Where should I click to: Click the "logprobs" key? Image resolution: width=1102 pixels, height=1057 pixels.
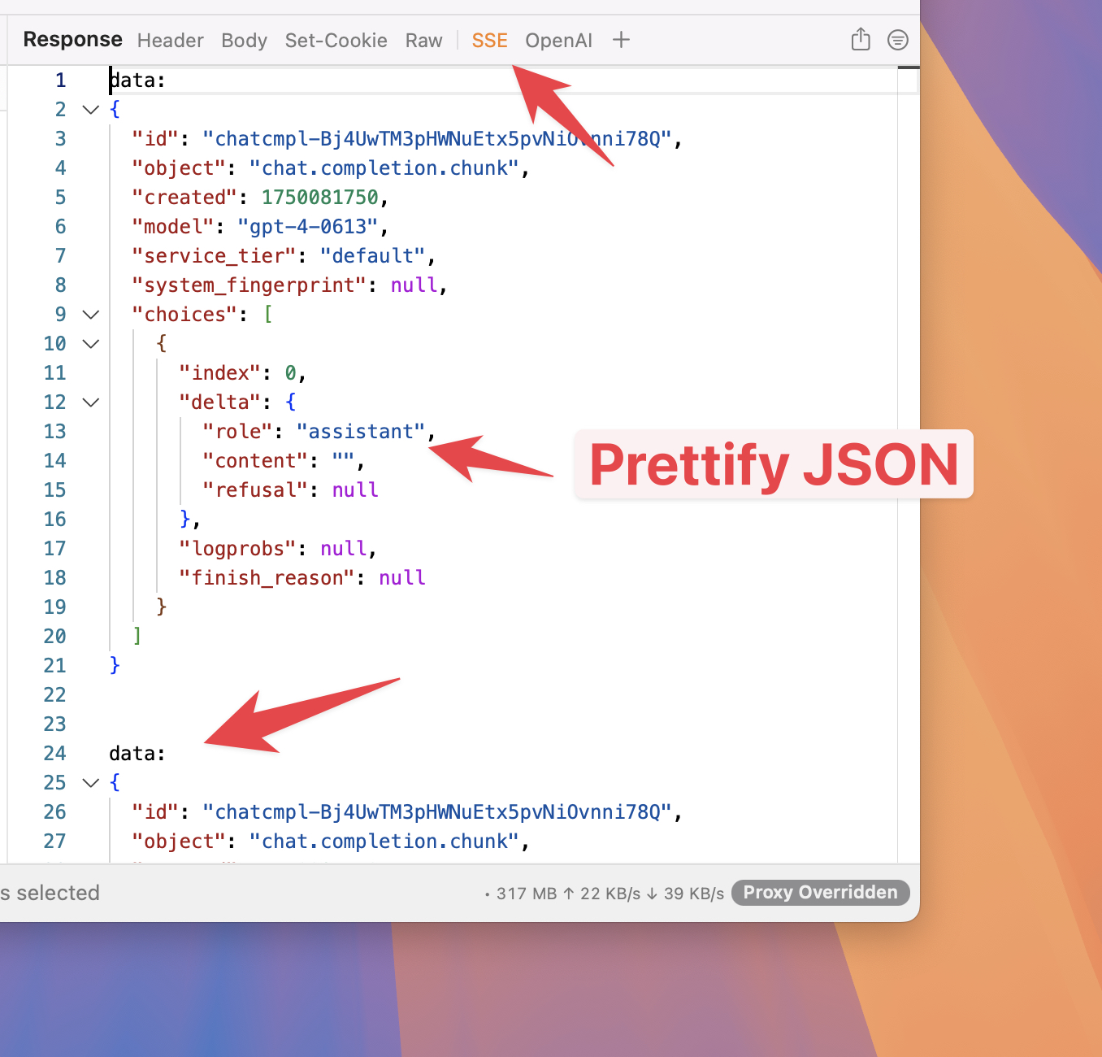click(237, 549)
